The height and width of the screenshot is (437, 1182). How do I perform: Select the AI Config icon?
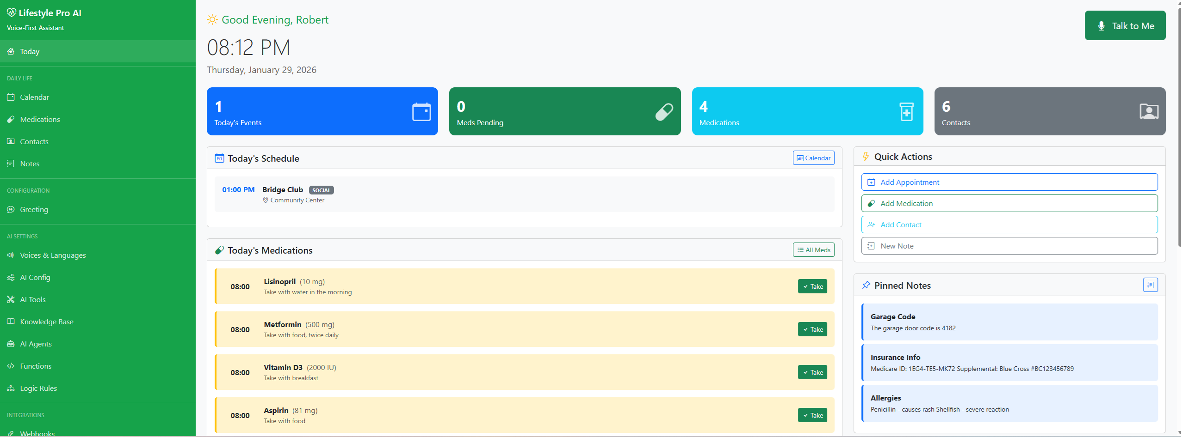tap(11, 277)
